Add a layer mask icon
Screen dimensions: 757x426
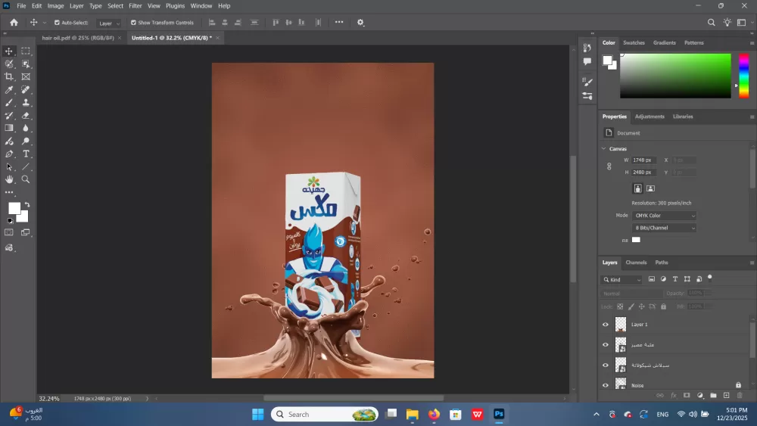point(687,395)
